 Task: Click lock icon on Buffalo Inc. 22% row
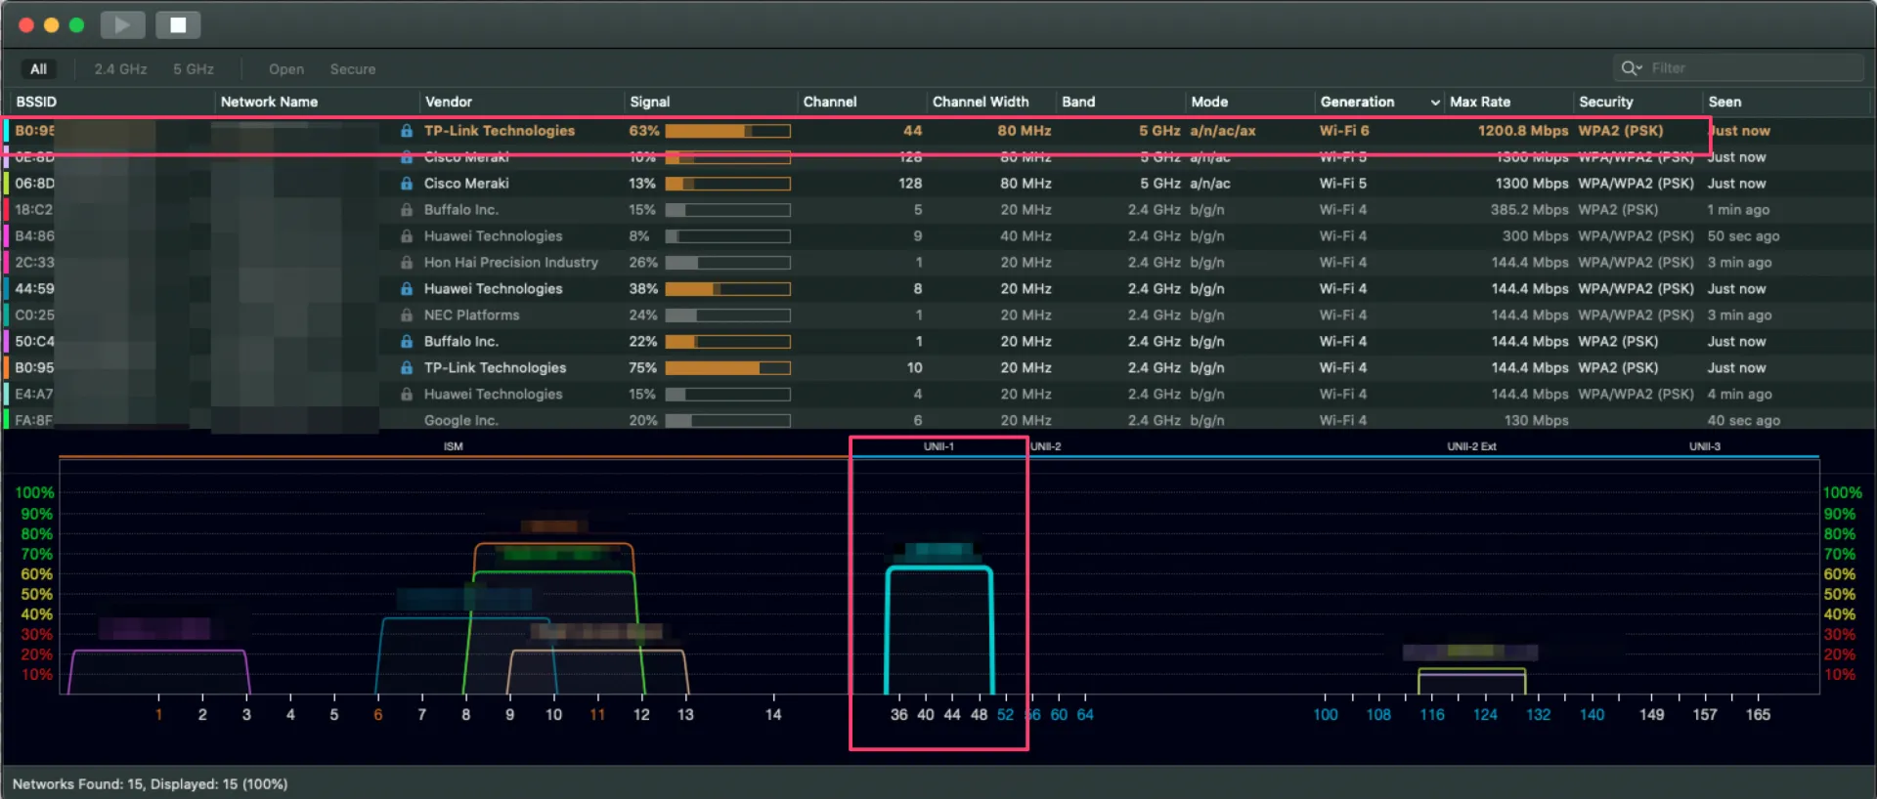pyautogui.click(x=406, y=342)
